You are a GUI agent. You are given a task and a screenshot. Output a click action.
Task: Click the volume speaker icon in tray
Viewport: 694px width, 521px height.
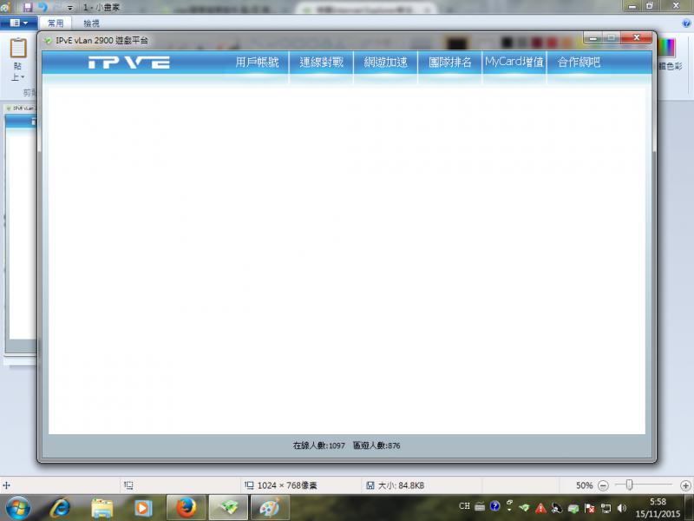point(621,507)
